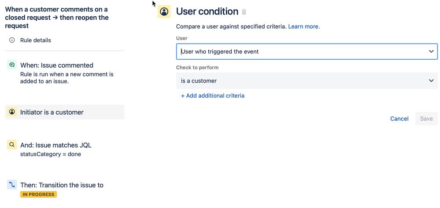Click Add additional criteria link
This screenshot has width=440, height=208.
point(212,95)
